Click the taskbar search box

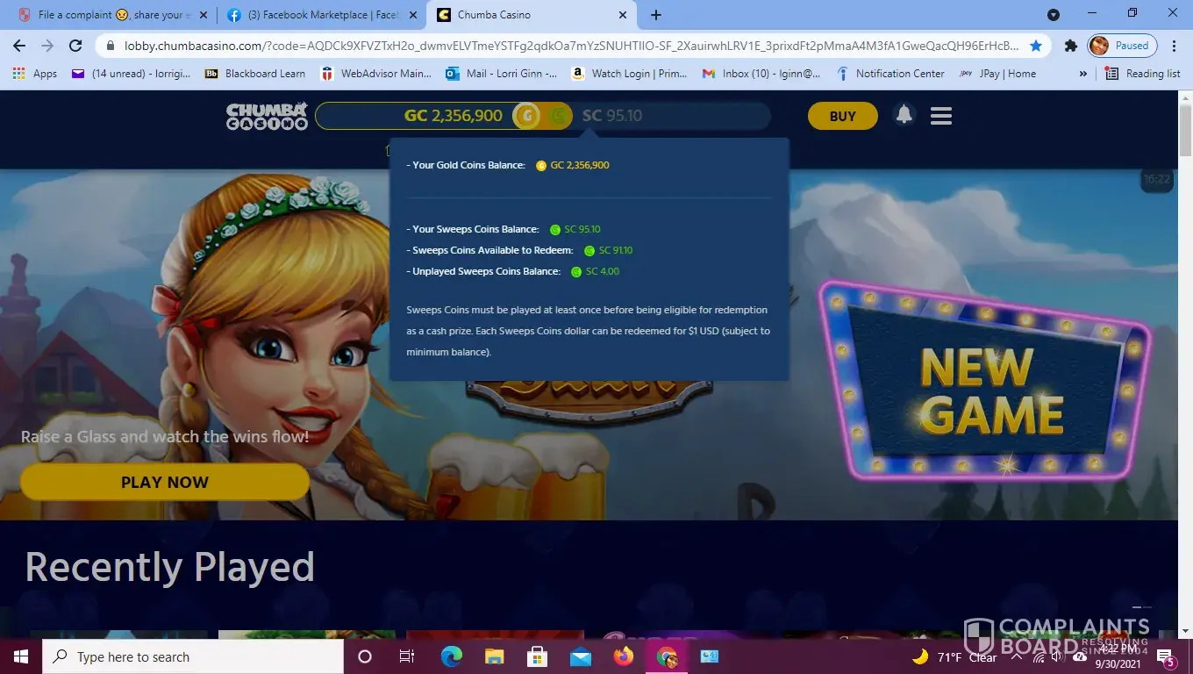[193, 656]
